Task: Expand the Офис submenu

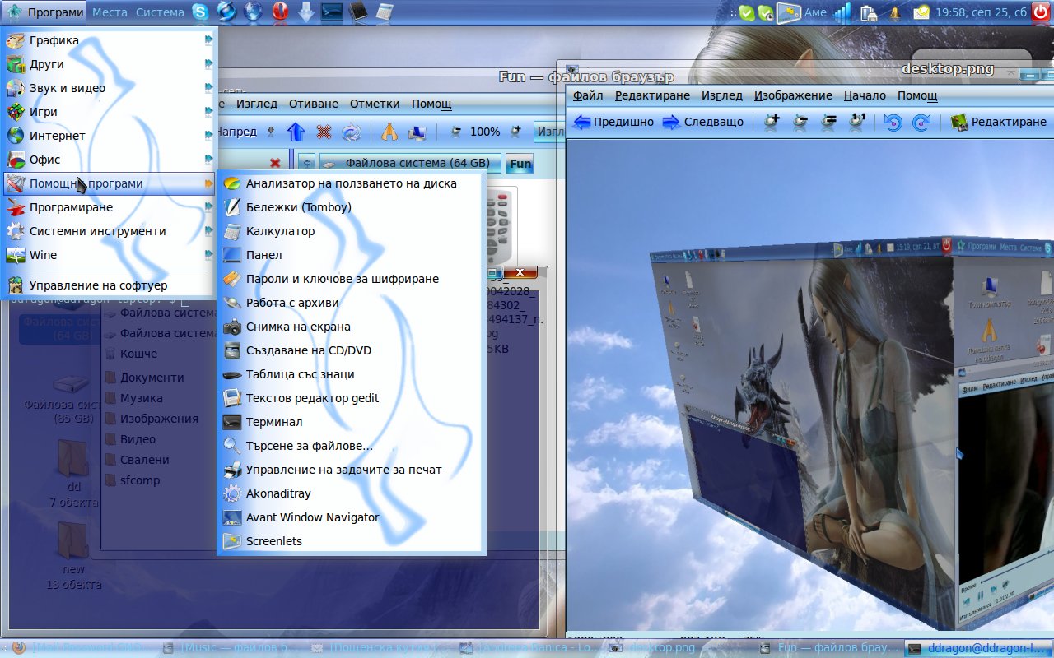Action: (x=109, y=160)
